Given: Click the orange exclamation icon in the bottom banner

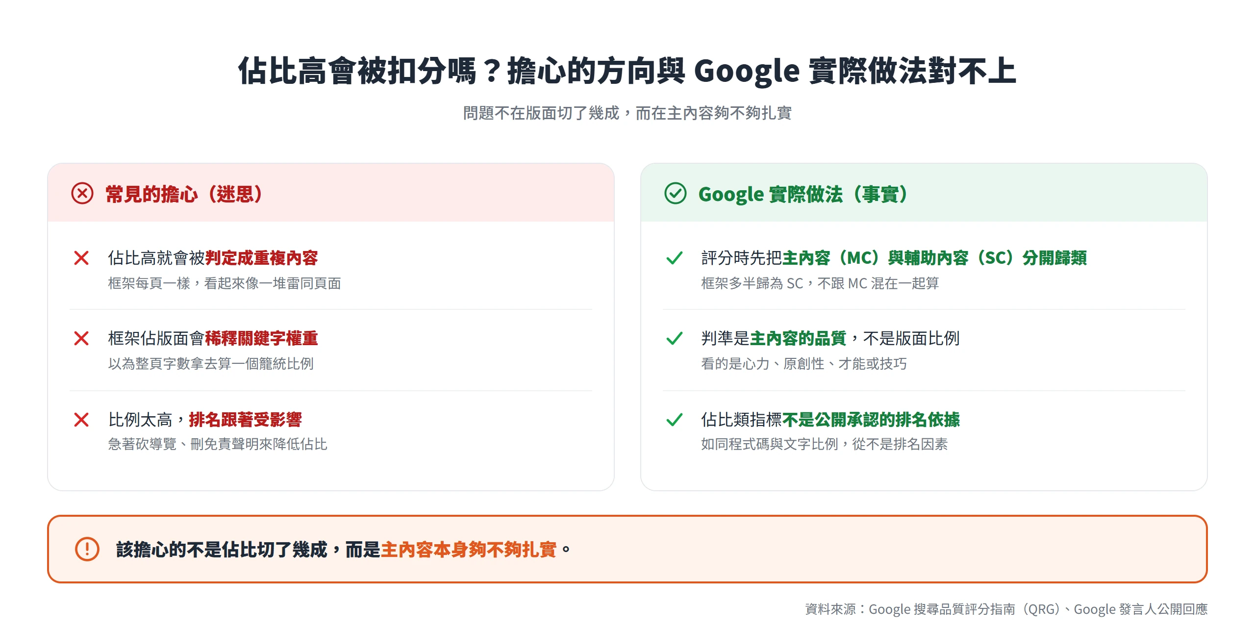Looking at the screenshot, I should coord(87,549).
